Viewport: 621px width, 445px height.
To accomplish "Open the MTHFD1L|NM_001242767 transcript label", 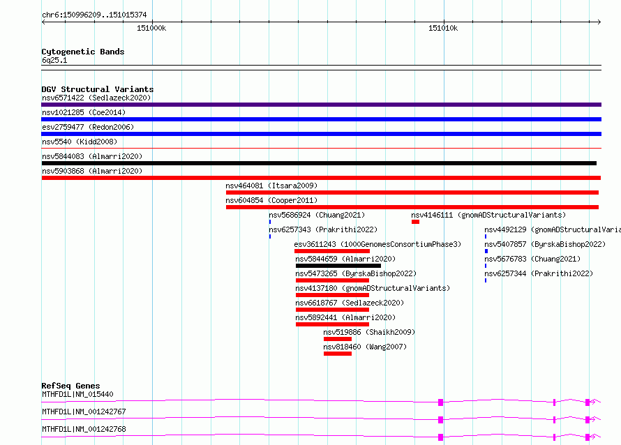I will coord(84,412).
